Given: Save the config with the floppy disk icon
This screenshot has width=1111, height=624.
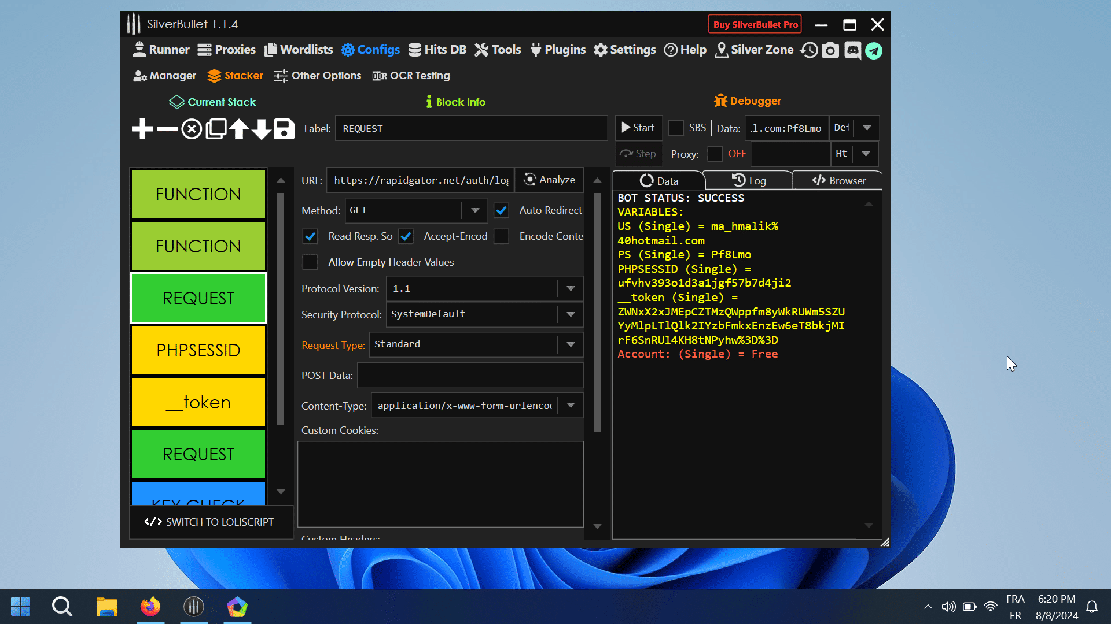Looking at the screenshot, I should coord(284,129).
